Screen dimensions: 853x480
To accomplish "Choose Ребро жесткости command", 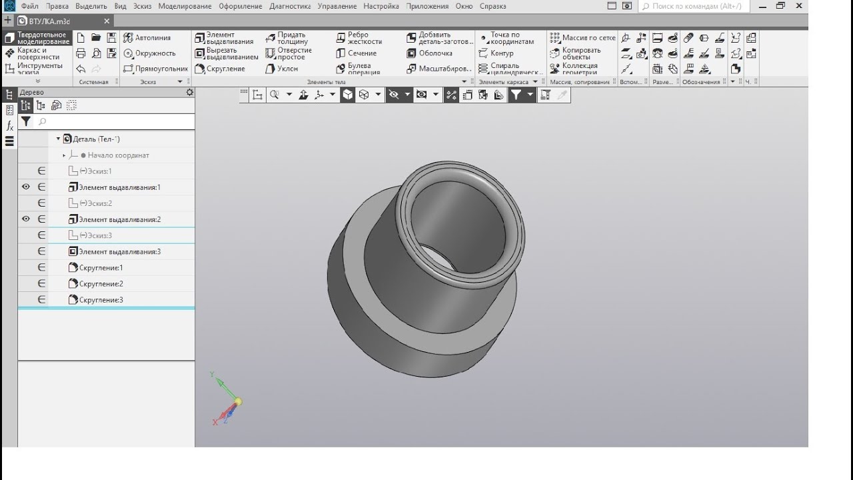I will pyautogui.click(x=359, y=38).
